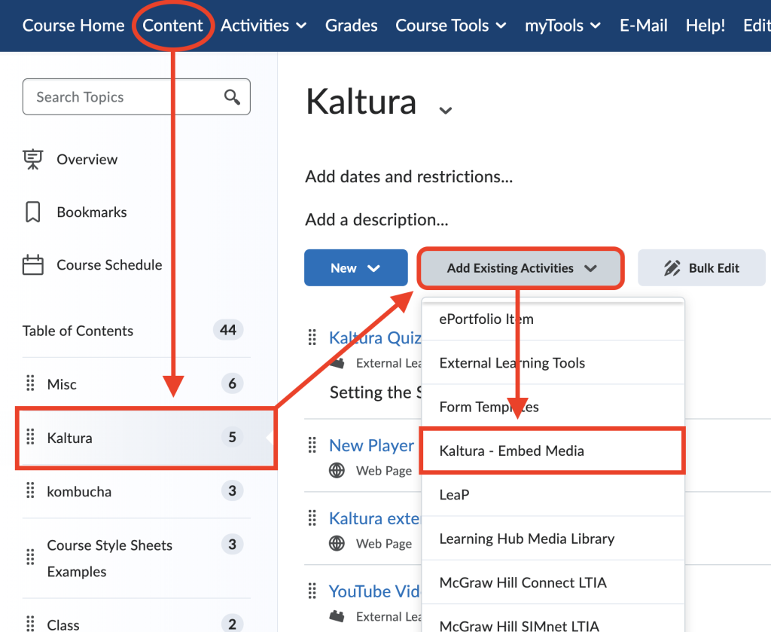The width and height of the screenshot is (771, 632).
Task: Expand the Kaltura title chevron menu
Action: 446,110
